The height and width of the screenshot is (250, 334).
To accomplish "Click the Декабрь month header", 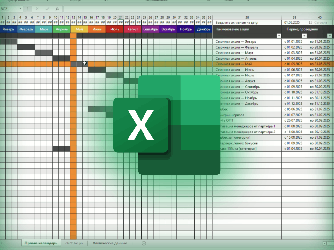I will [x=204, y=29].
